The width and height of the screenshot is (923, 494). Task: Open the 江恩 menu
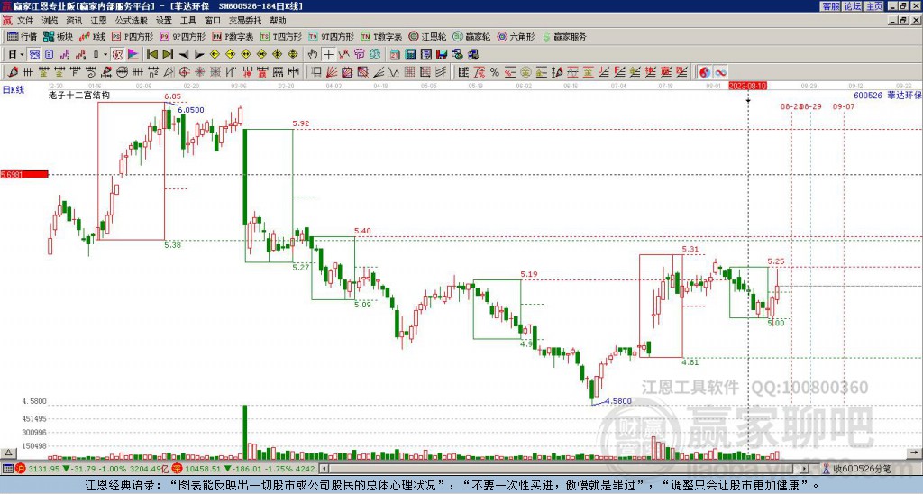[x=98, y=21]
